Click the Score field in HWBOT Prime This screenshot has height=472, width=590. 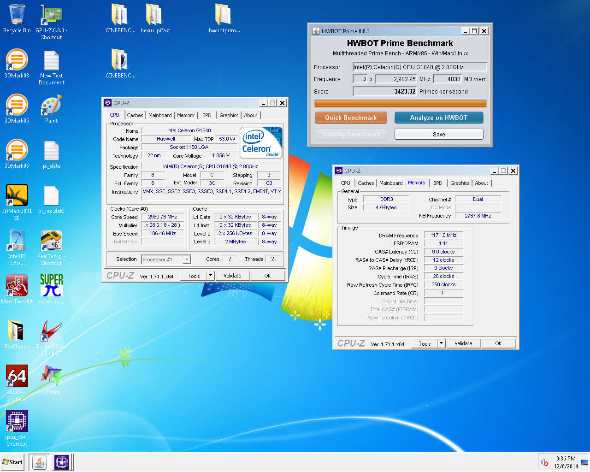[384, 91]
